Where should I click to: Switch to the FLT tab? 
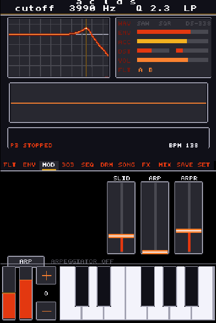click(x=10, y=165)
